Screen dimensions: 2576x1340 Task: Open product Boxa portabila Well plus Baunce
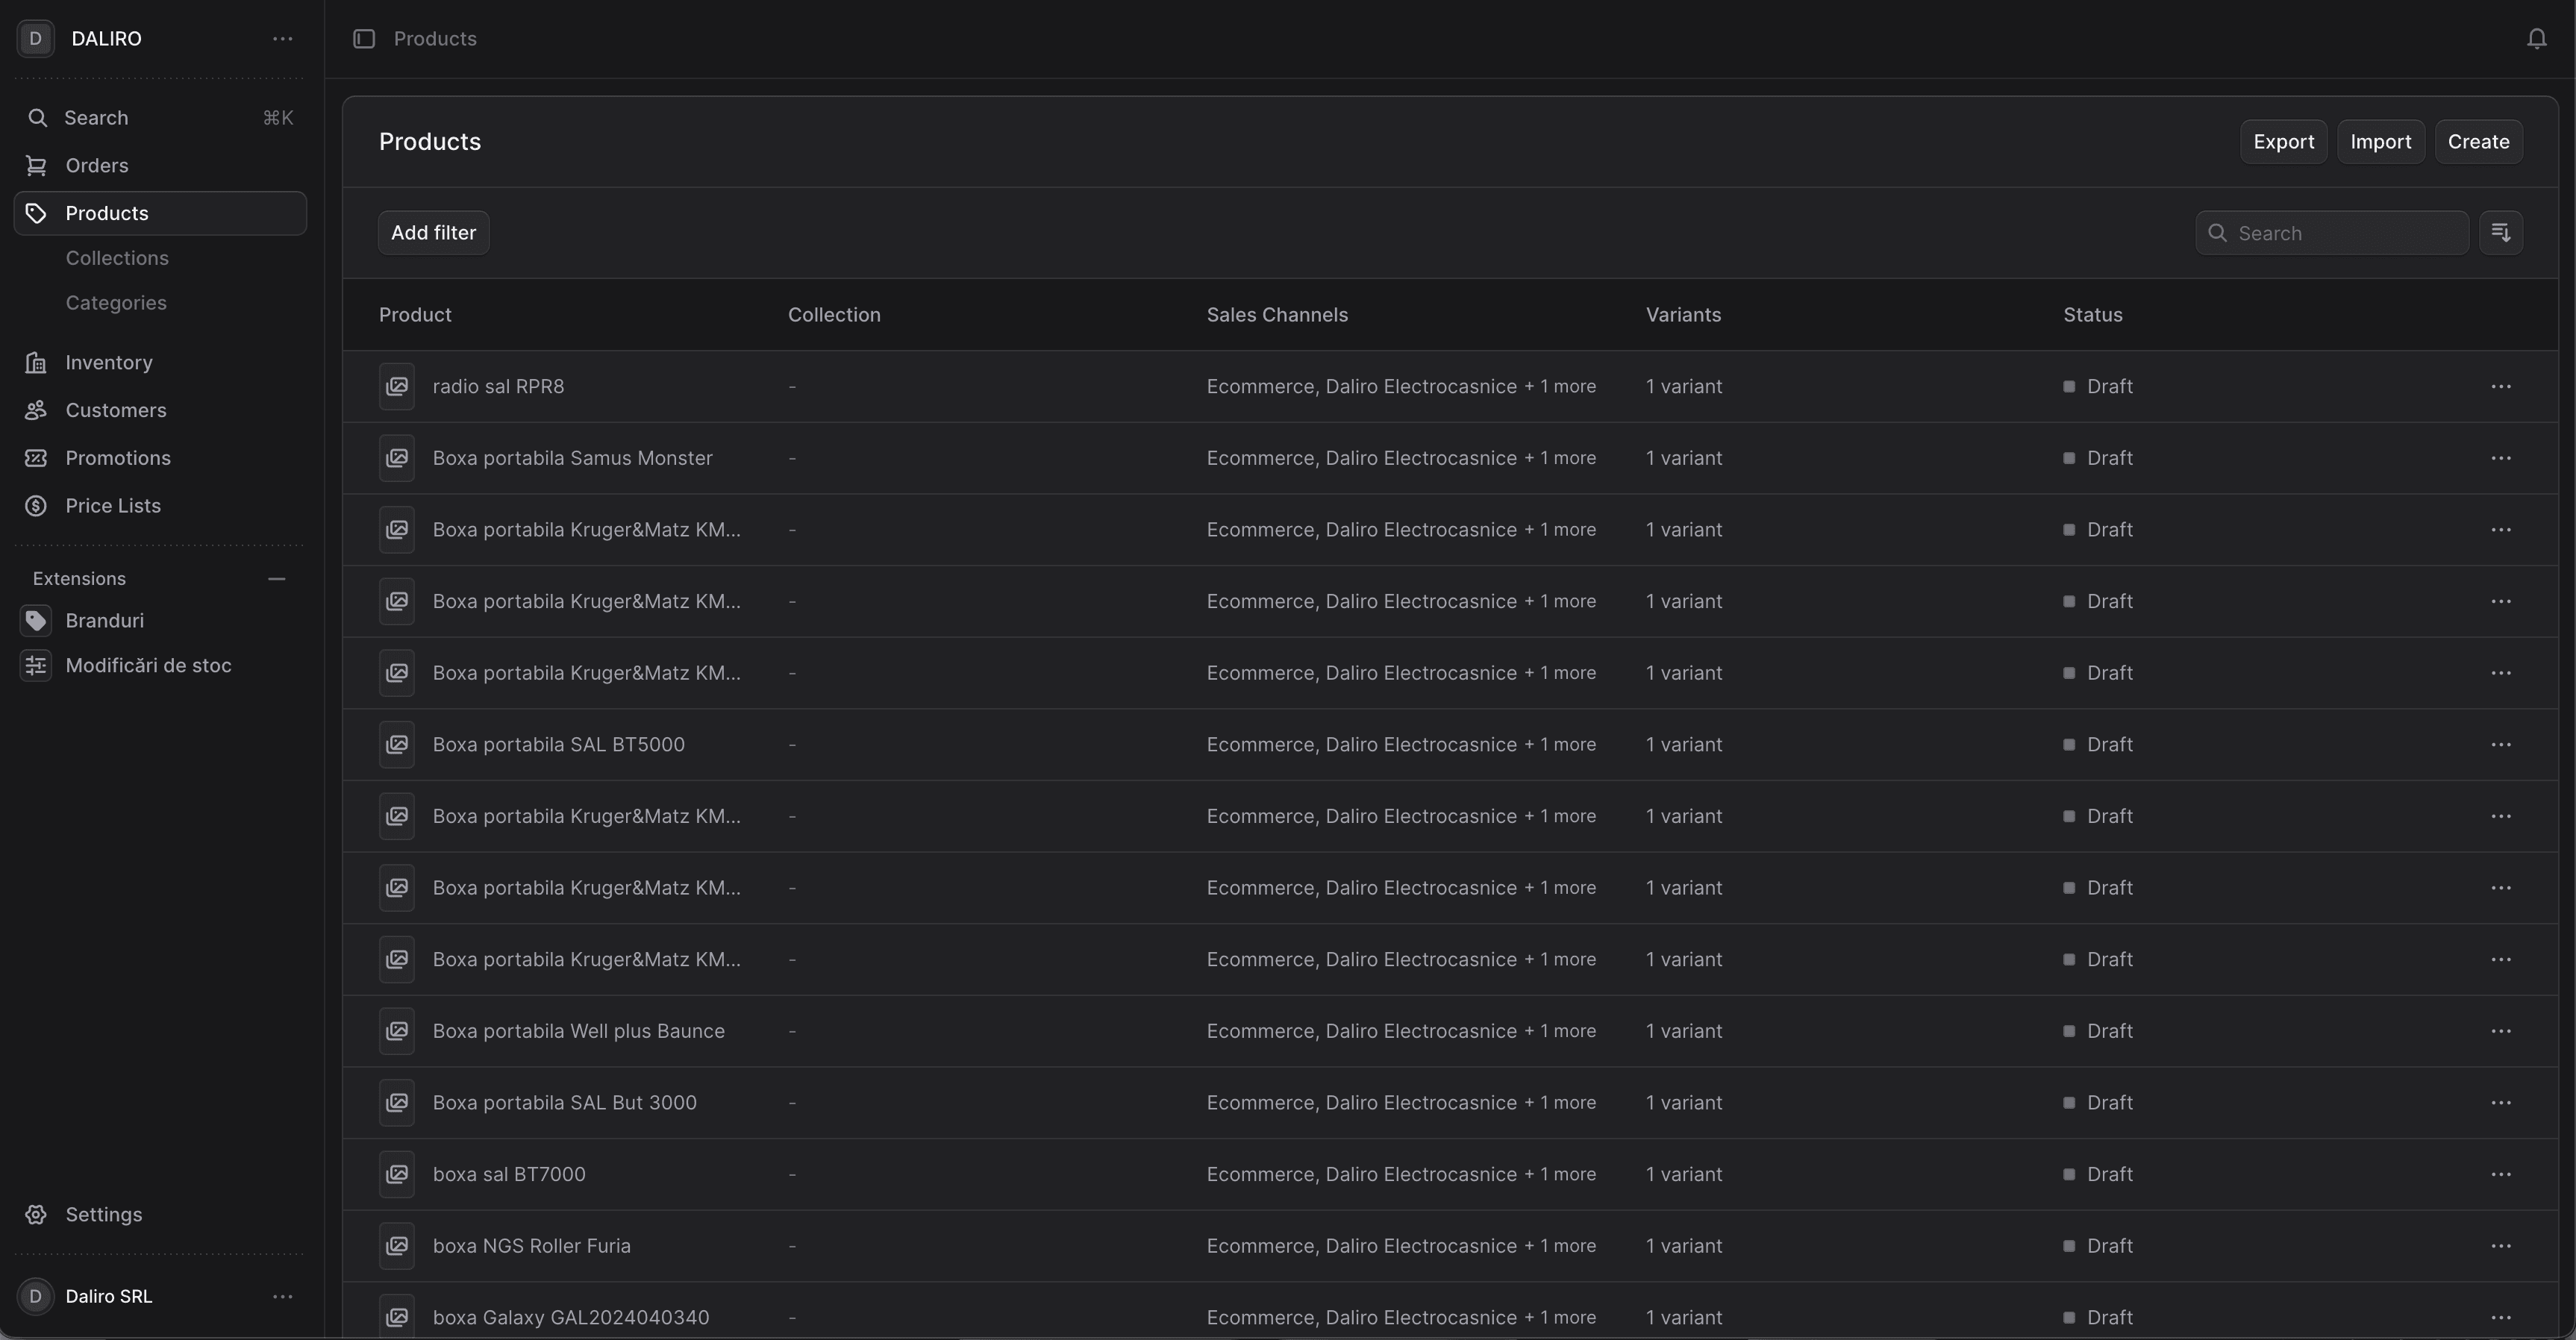579,1031
